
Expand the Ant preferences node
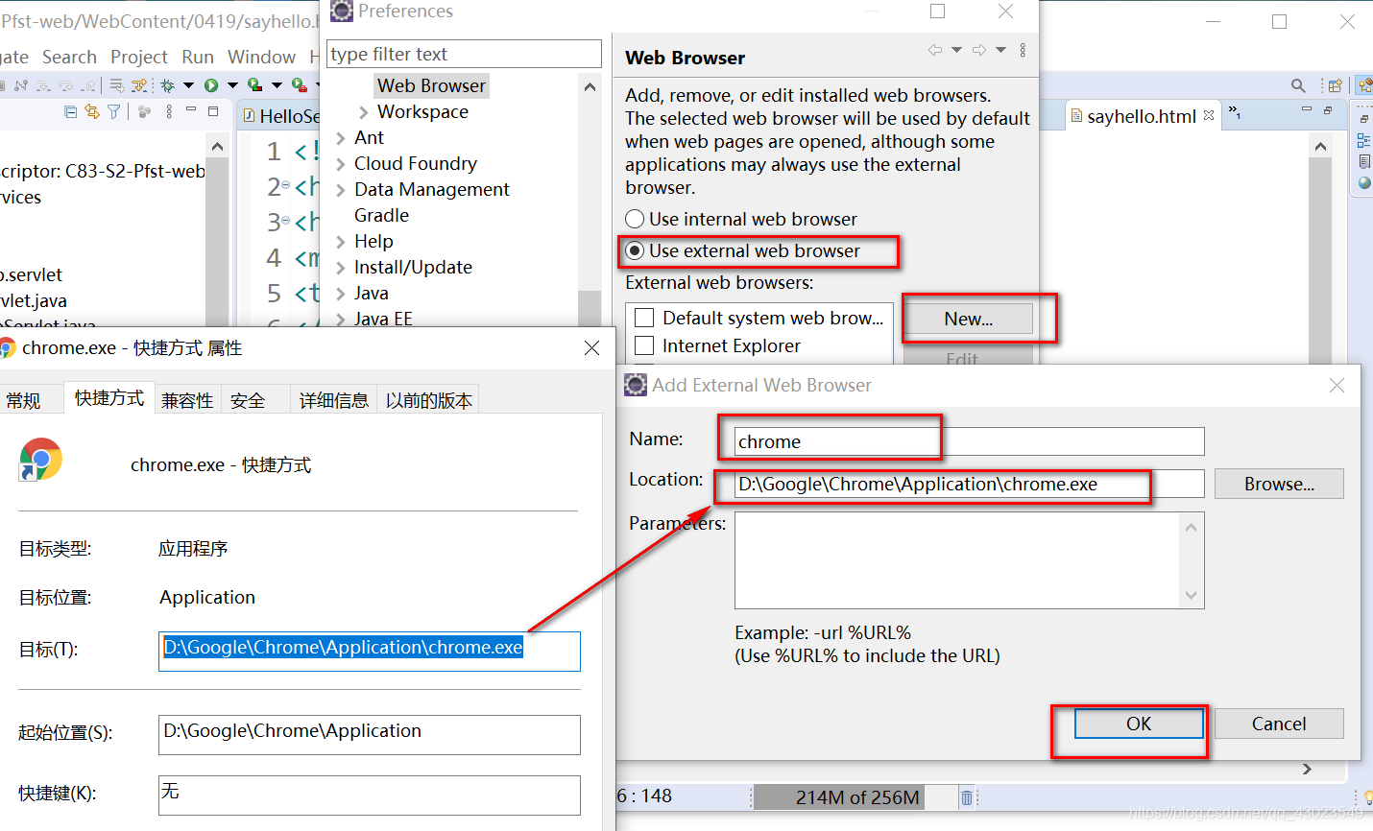click(x=340, y=138)
